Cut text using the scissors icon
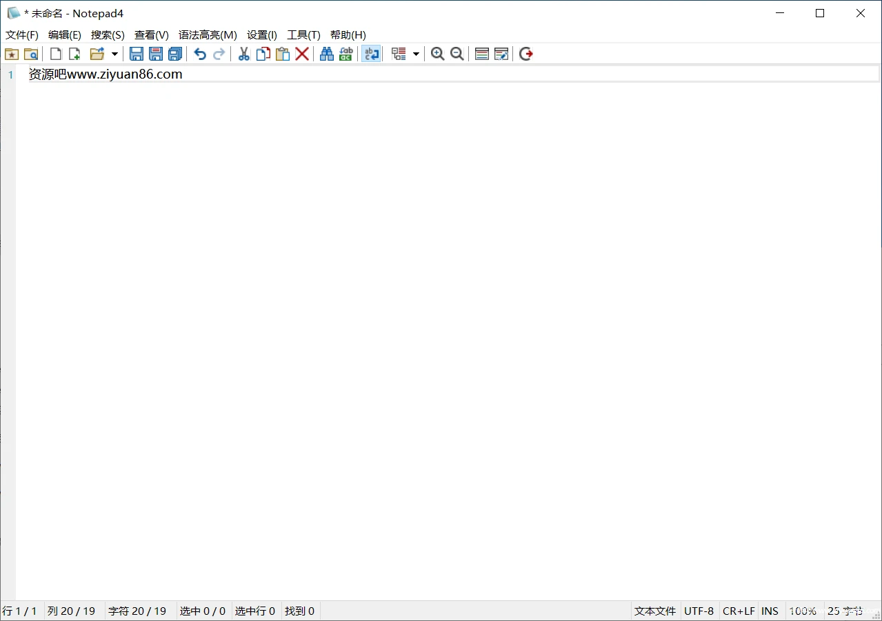This screenshot has width=882, height=621. click(243, 53)
